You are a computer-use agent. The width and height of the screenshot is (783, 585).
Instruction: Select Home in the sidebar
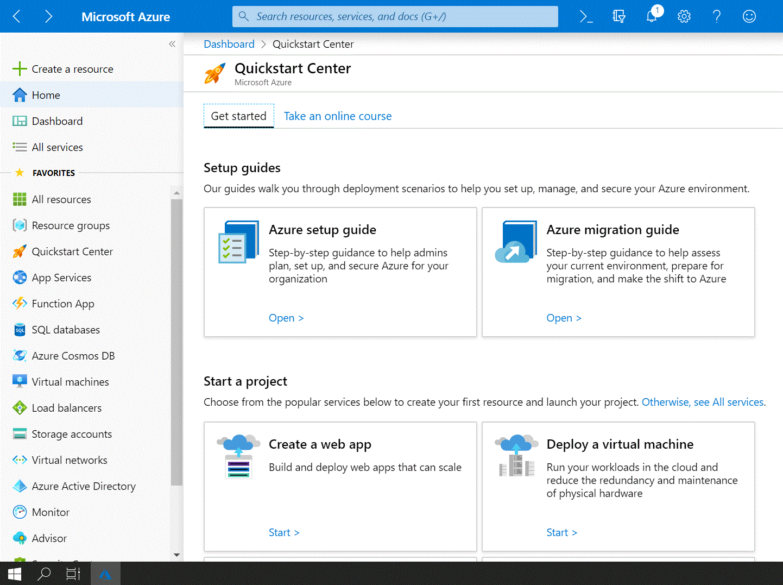pyautogui.click(x=91, y=95)
